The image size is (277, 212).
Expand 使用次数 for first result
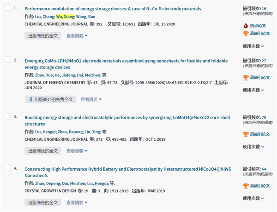(x=253, y=46)
